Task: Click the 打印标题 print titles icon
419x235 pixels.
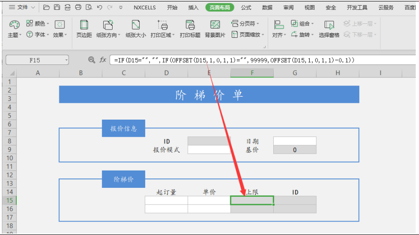Action: coord(190,25)
